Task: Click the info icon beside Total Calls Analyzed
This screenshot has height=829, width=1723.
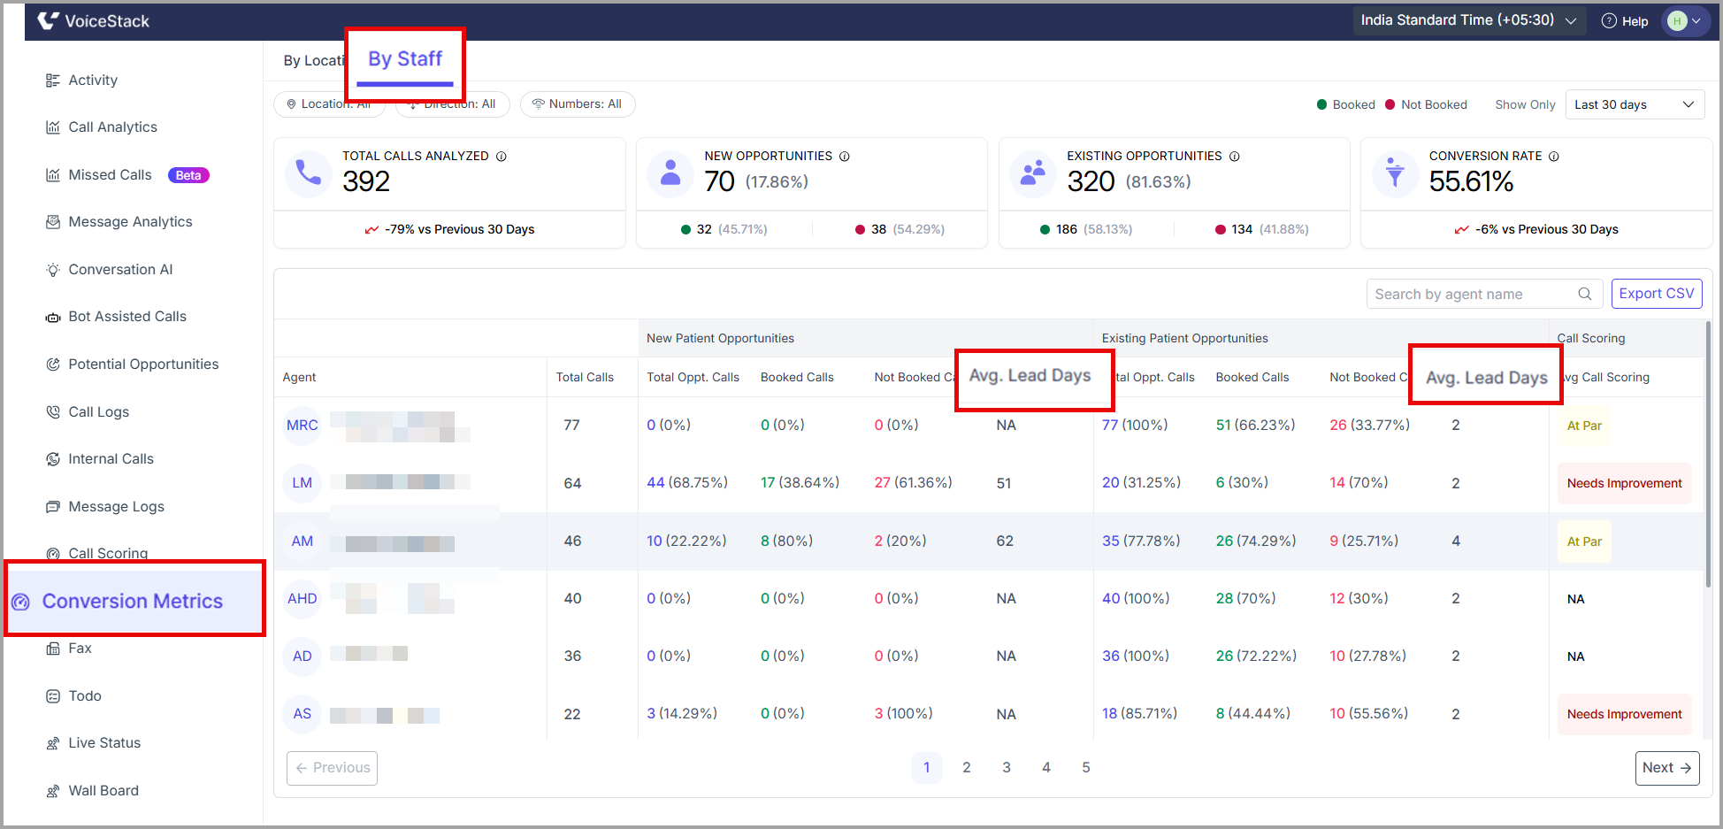Action: point(502,157)
